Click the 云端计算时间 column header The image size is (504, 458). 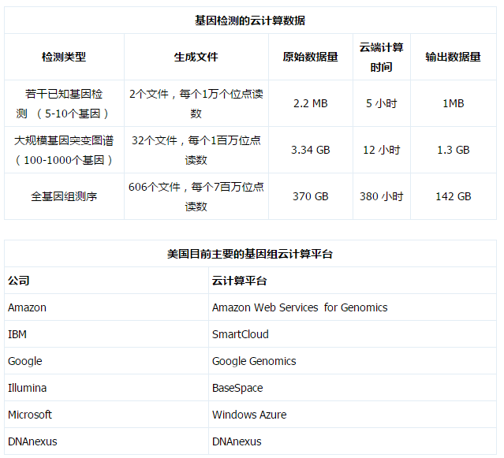coord(382,57)
